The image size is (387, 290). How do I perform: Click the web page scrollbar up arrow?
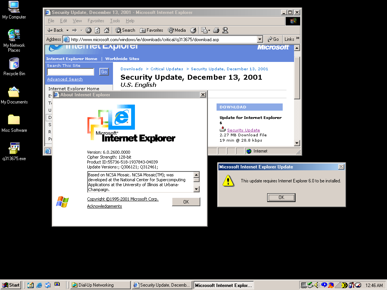[x=297, y=48]
